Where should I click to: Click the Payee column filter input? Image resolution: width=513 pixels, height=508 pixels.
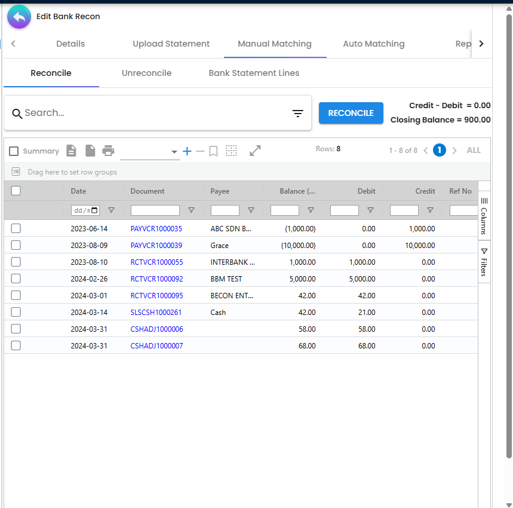[x=225, y=210]
